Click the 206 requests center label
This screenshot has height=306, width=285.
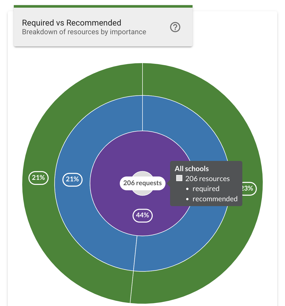[x=142, y=183]
